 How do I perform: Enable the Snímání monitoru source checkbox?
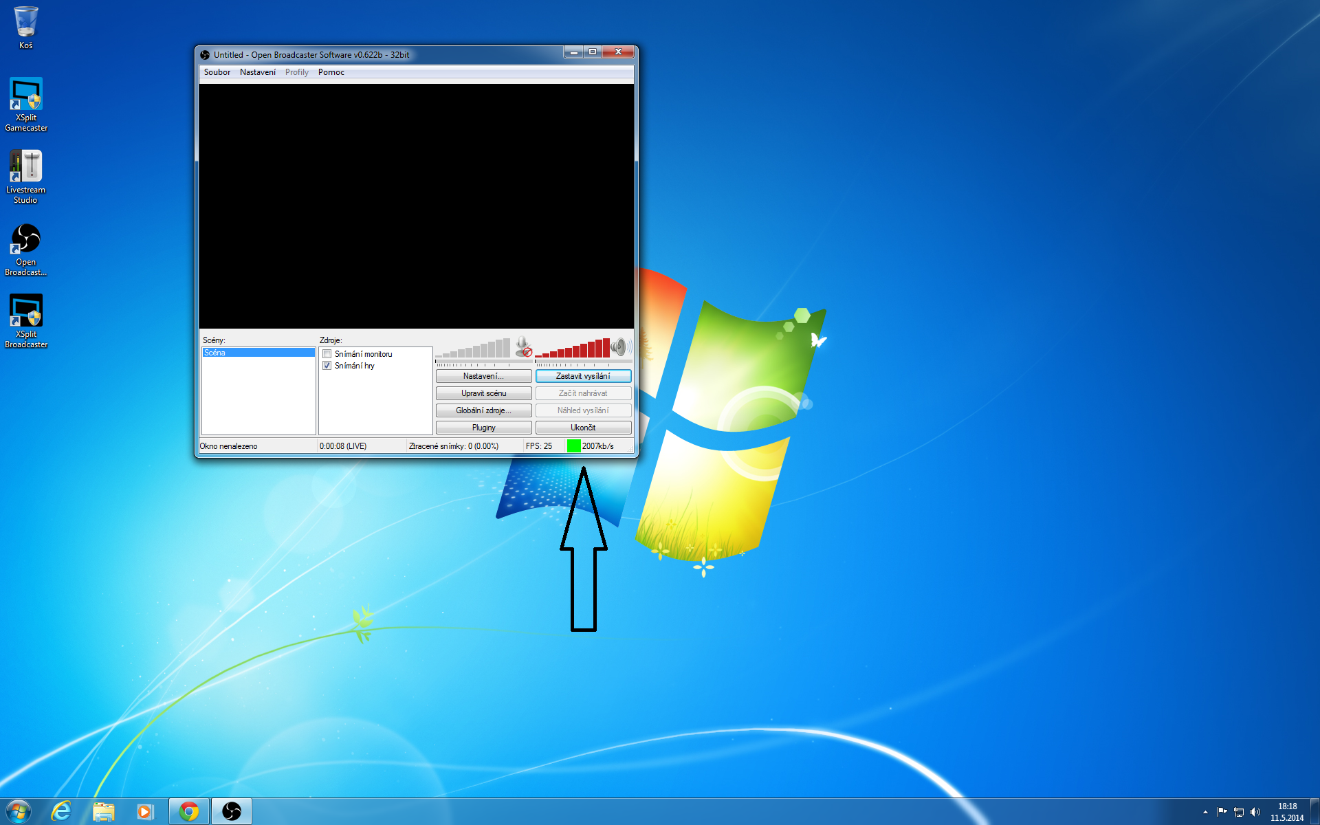coord(327,354)
